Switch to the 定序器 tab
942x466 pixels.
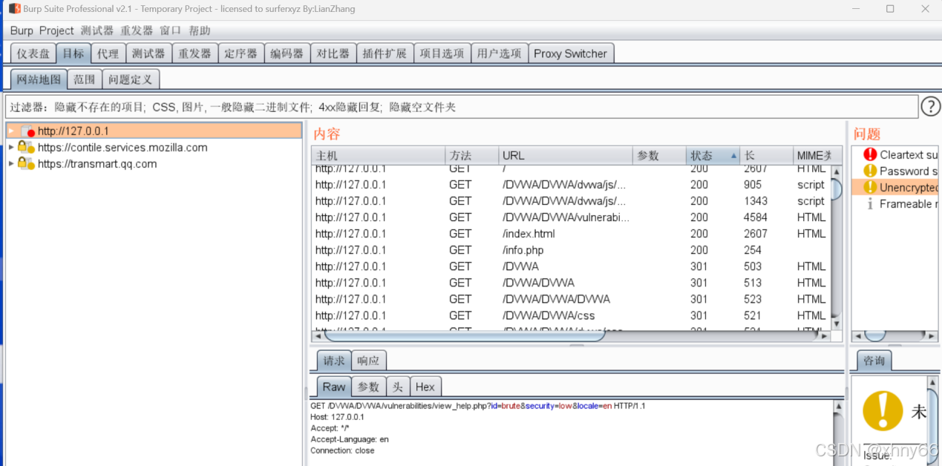(241, 53)
